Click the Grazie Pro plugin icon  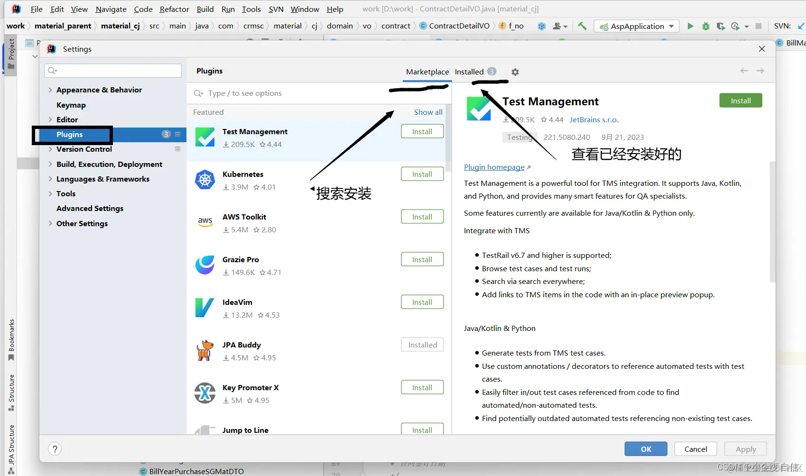coord(205,265)
